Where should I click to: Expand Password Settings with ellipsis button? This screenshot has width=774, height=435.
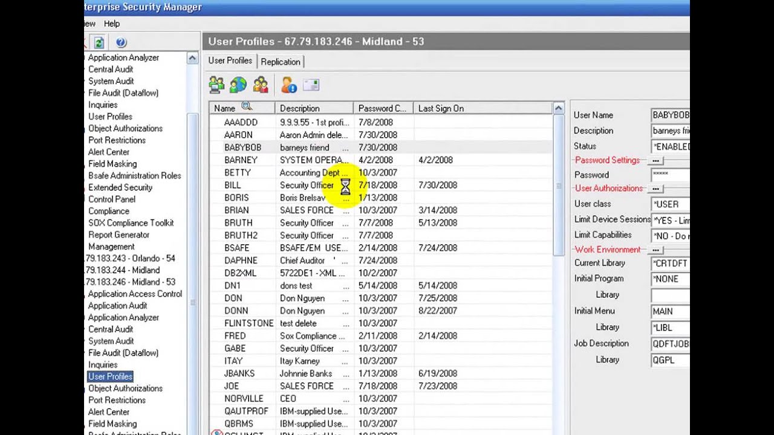(655, 161)
